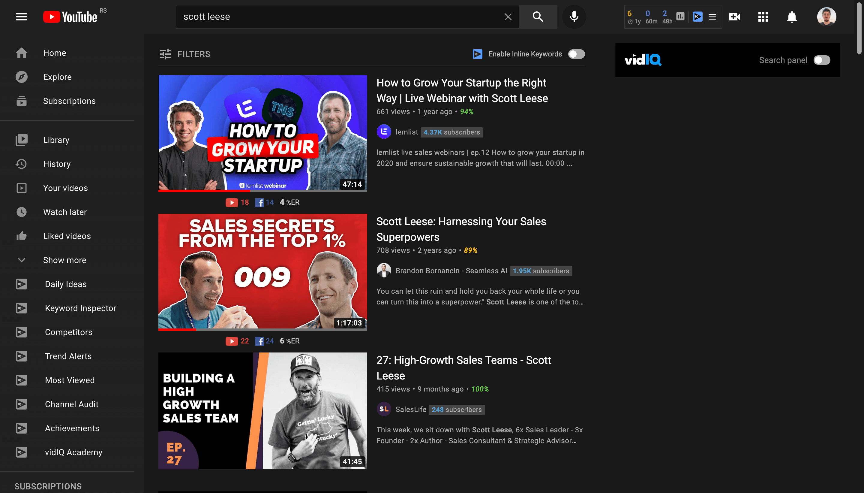
Task: Open the Create video dropdown
Action: tap(734, 17)
